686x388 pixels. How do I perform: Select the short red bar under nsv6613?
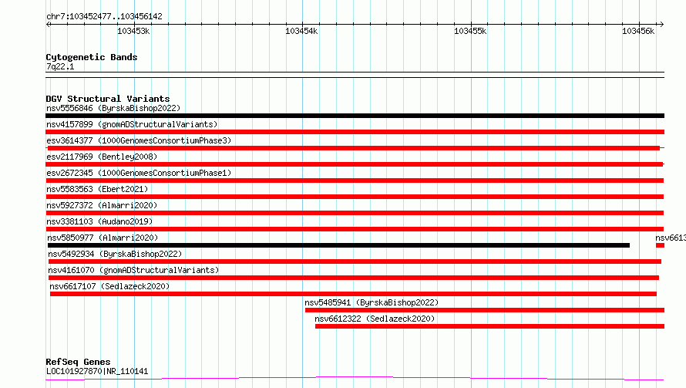(661, 245)
